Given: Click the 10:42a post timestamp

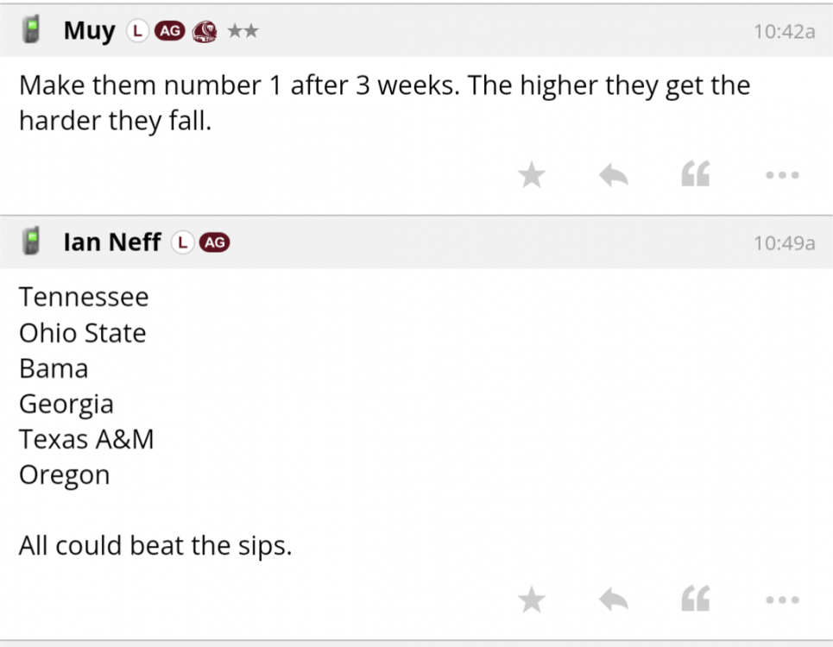Looking at the screenshot, I should pos(784,32).
